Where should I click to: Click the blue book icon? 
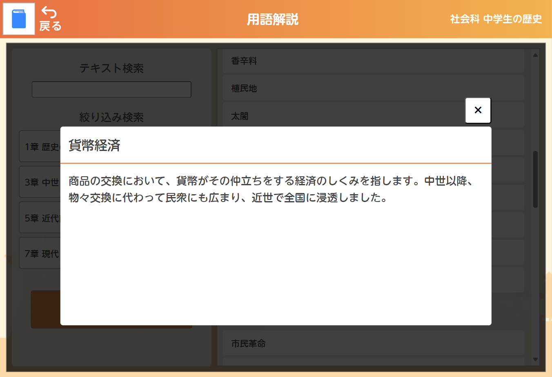[19, 19]
